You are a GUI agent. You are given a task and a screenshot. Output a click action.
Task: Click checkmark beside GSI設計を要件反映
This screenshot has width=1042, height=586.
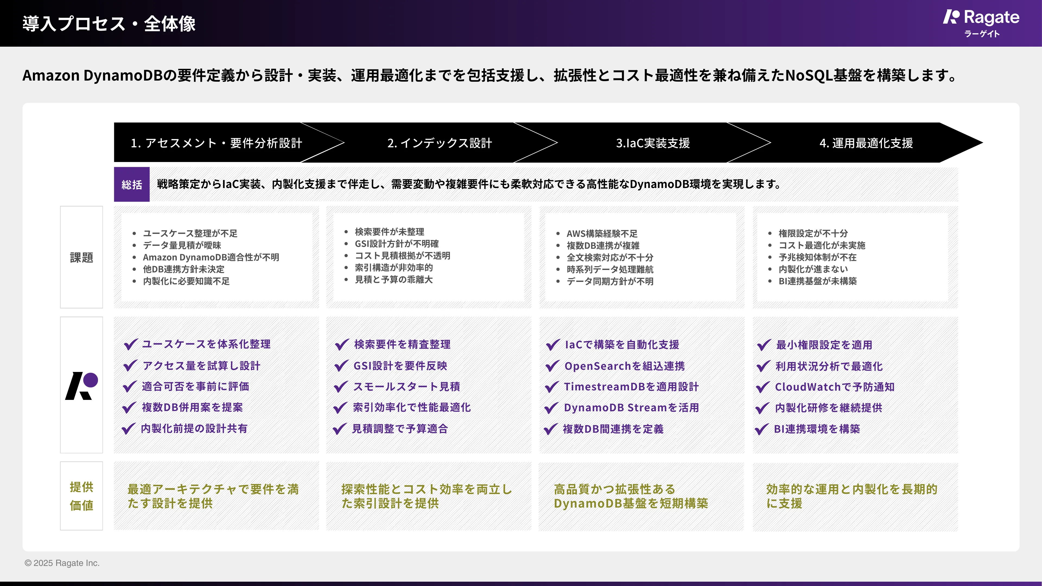tap(341, 366)
